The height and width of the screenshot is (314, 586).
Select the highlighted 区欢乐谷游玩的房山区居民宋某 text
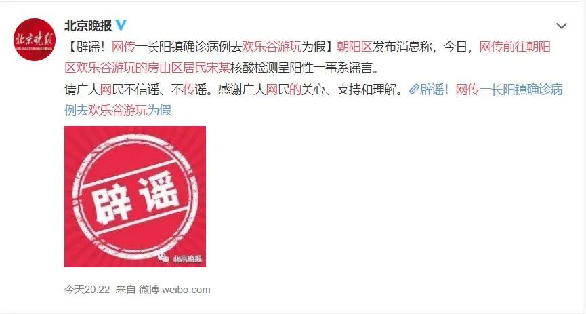coord(147,68)
